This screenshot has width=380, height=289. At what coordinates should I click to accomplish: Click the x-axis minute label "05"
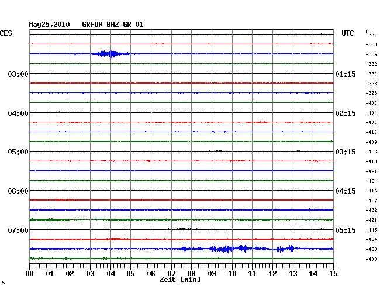coord(130,274)
